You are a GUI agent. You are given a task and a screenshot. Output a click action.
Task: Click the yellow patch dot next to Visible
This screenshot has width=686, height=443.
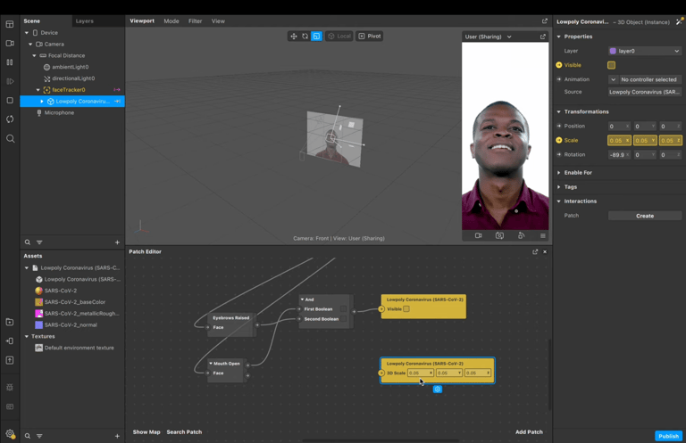tap(558, 65)
